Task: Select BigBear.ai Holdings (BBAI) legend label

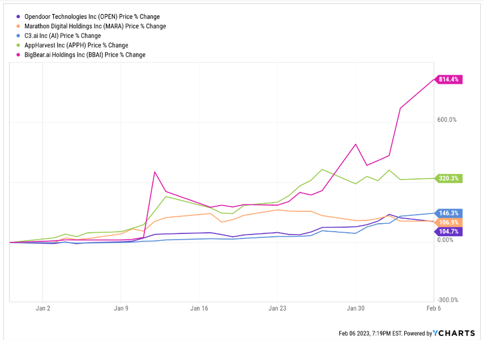Action: pyautogui.click(x=85, y=55)
